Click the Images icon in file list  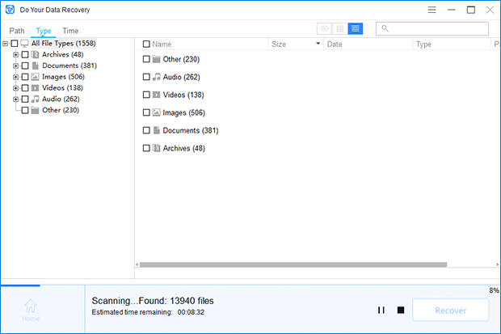coord(156,112)
